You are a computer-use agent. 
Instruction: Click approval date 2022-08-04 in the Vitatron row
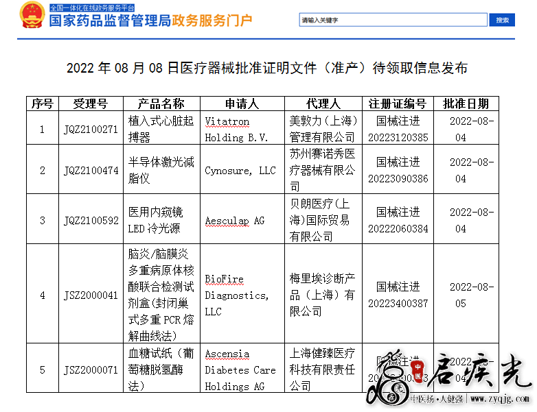pos(472,130)
